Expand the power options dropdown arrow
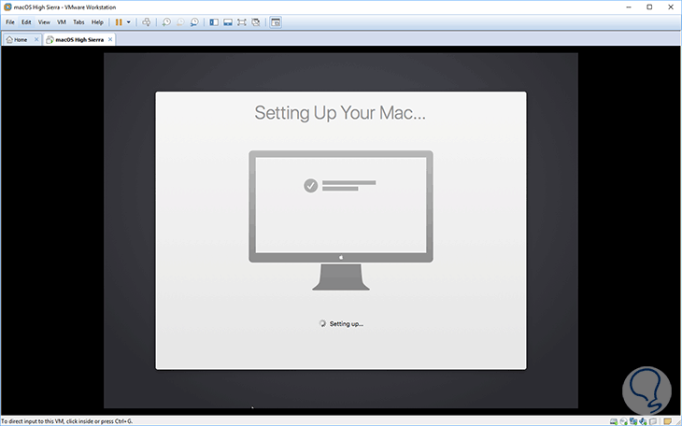The width and height of the screenshot is (682, 426). [128, 22]
